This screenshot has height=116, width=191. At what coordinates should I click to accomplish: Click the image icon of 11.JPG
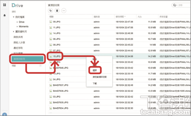click(x=51, y=28)
